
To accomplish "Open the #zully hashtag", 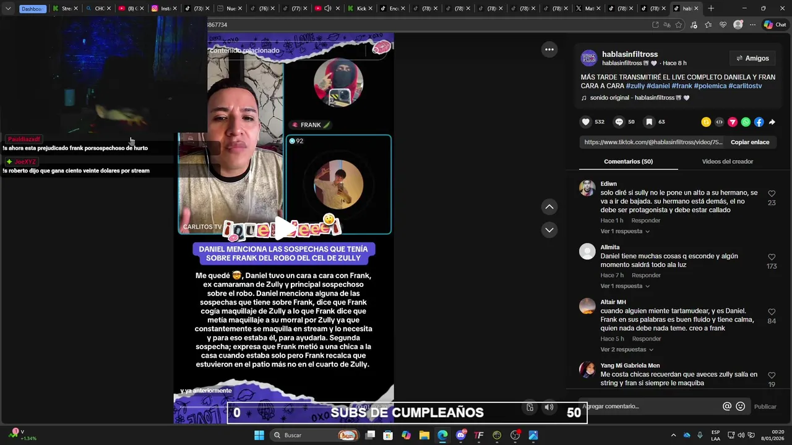I will click(x=635, y=86).
